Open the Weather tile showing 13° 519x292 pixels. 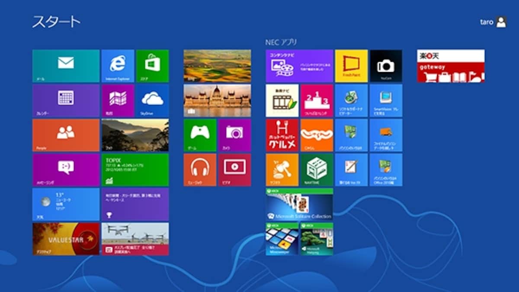tap(66, 204)
